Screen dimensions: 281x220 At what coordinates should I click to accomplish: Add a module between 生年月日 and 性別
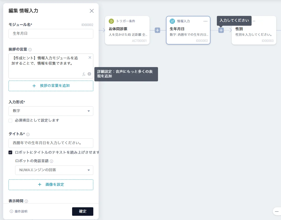point(221,30)
